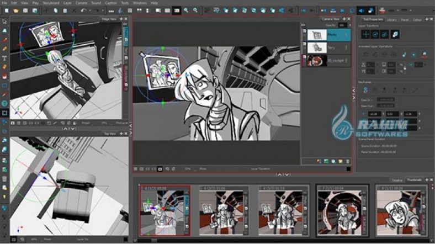Click the Opacity value field in layer panel
The width and height of the screenshot is (435, 244).
(x=343, y=25)
